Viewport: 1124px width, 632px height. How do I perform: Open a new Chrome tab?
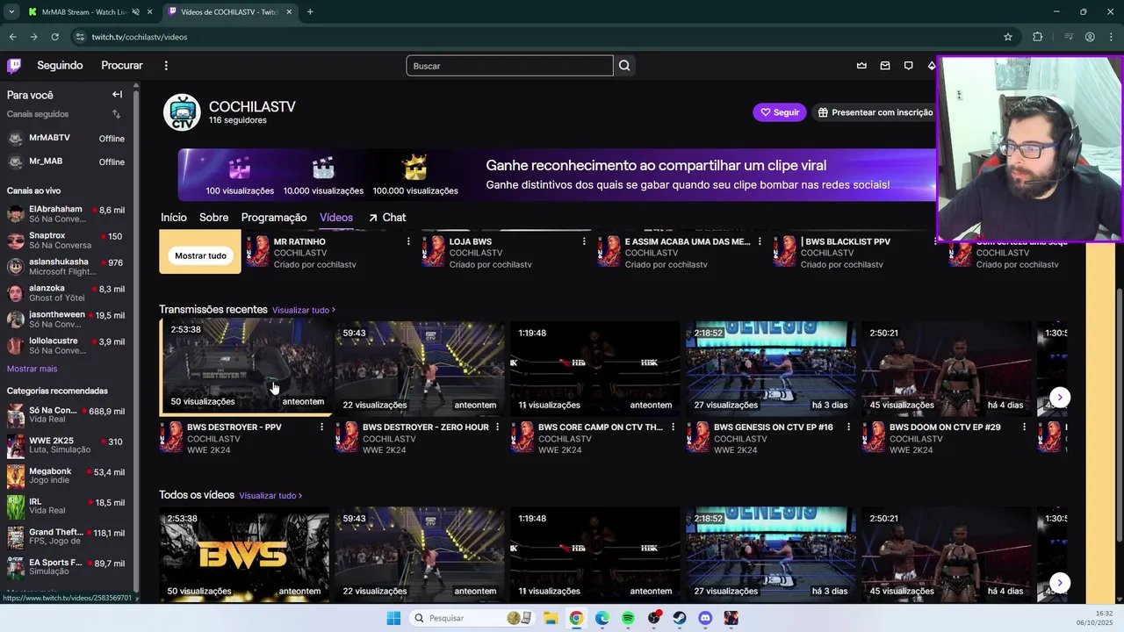[x=310, y=12]
